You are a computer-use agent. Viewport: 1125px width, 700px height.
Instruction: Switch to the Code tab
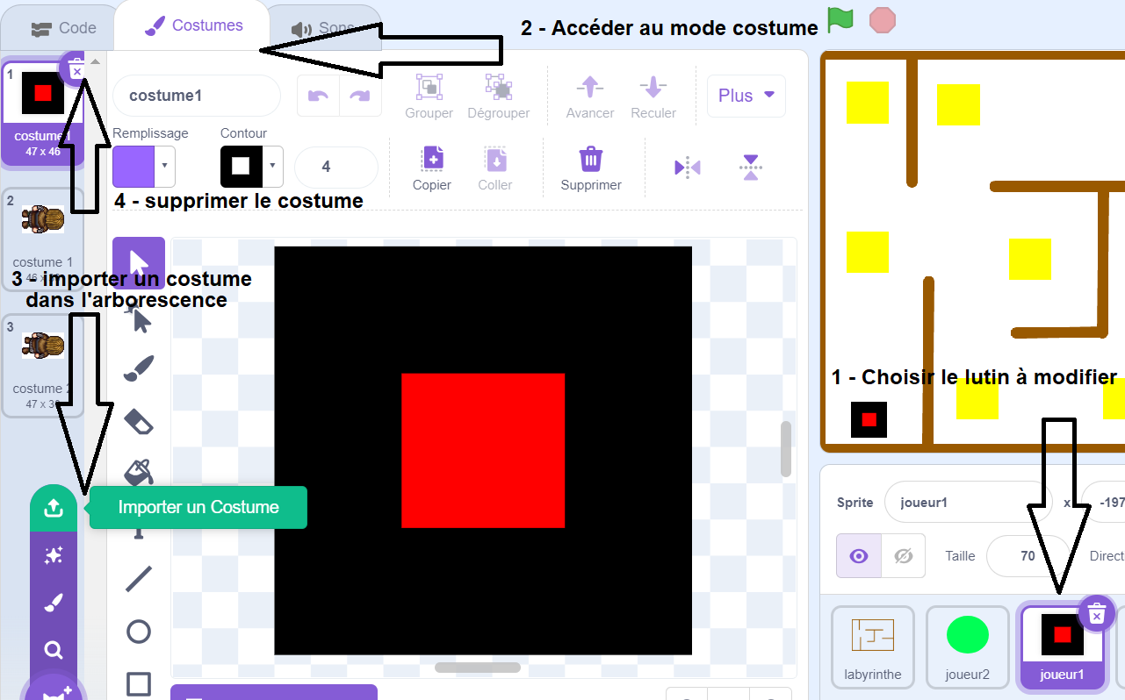[x=63, y=28]
